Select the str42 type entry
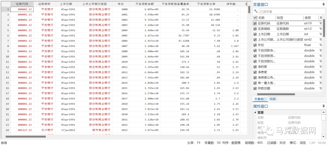Image resolution: width=327 pixels, height=145 pixels. point(309,40)
